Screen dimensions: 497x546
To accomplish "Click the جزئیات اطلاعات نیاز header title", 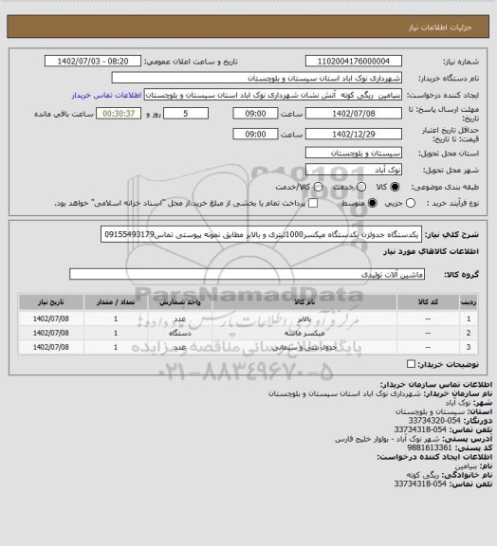I will pos(440,27).
